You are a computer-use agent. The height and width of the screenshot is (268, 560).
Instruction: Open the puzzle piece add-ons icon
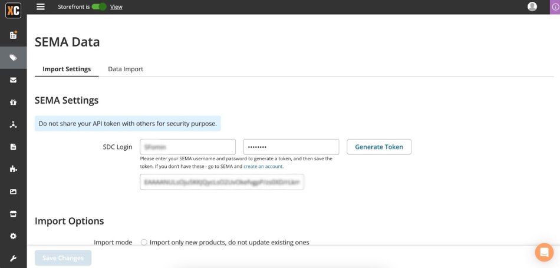(13, 169)
